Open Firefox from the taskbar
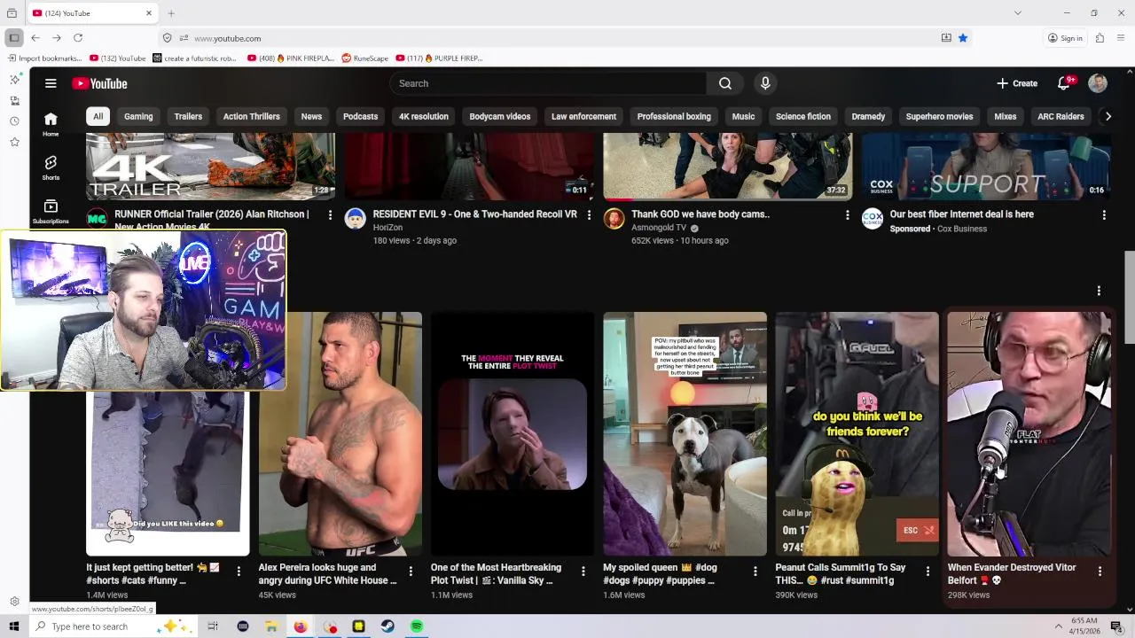1135x638 pixels. pos(301,626)
